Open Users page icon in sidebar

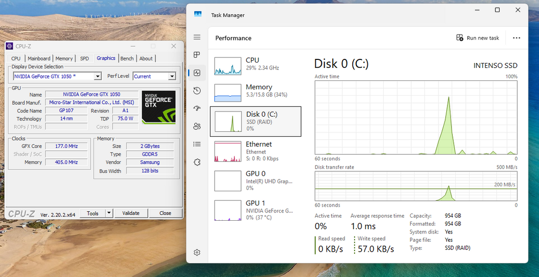197,126
